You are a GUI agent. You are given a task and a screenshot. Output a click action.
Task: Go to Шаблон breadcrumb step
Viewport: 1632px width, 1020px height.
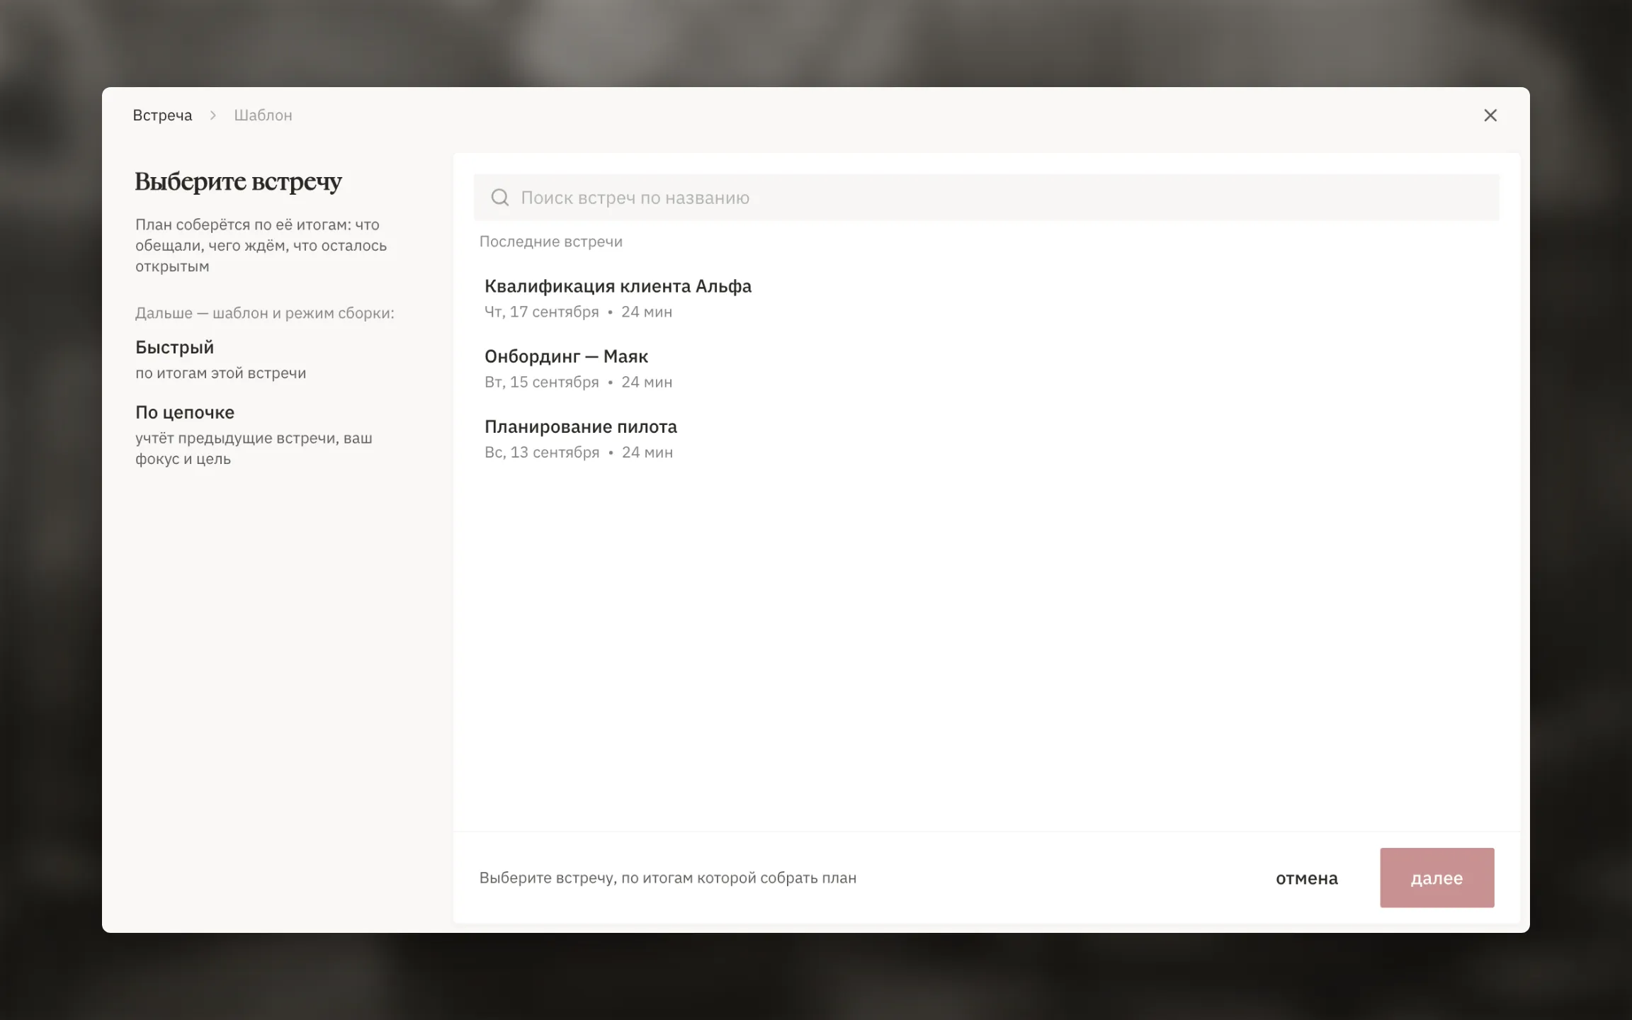coord(263,115)
